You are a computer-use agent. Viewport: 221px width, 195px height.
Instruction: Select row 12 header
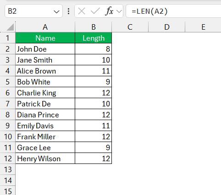click(8, 158)
